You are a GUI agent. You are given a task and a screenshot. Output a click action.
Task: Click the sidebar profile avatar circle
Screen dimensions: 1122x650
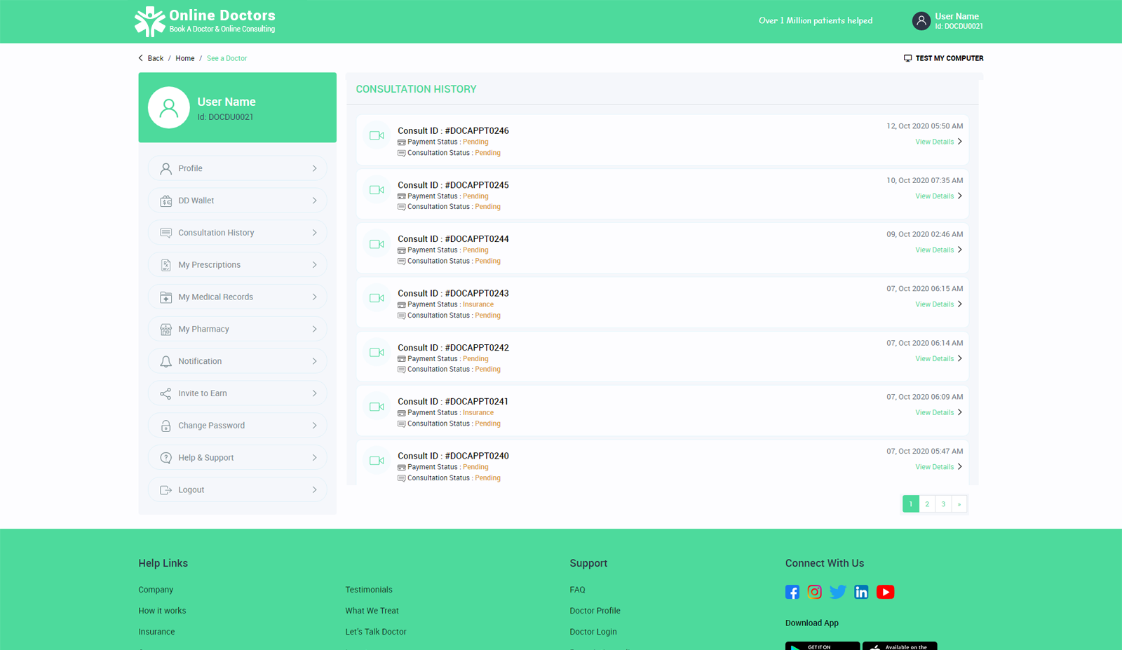pos(168,107)
